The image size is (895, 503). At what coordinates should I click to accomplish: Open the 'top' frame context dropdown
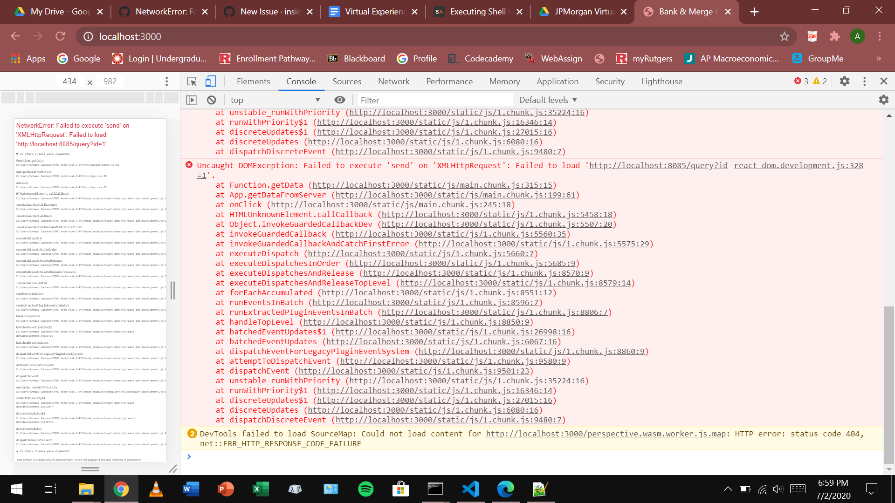pos(275,100)
